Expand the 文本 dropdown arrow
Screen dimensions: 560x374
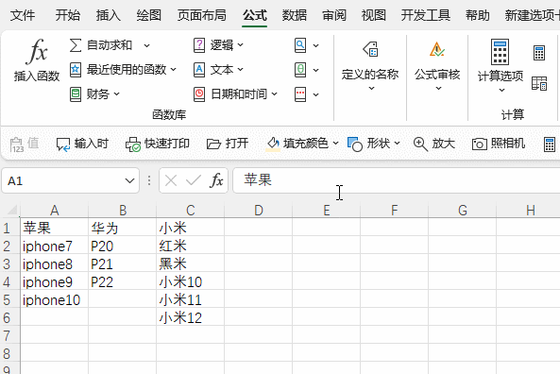click(241, 69)
